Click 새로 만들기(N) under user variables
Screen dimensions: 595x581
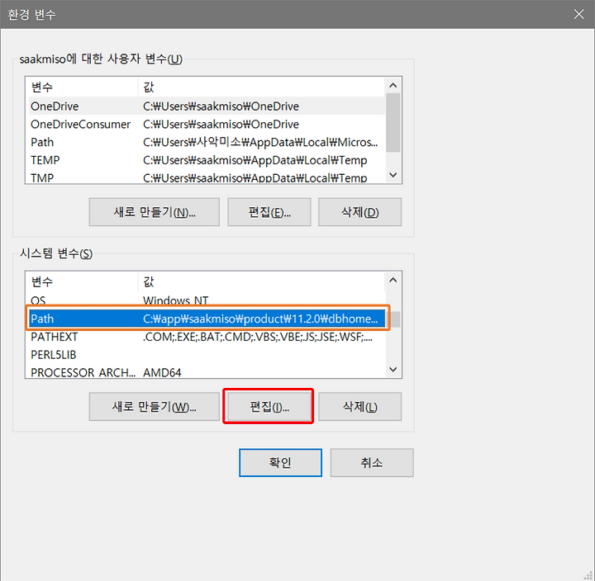coord(154,212)
